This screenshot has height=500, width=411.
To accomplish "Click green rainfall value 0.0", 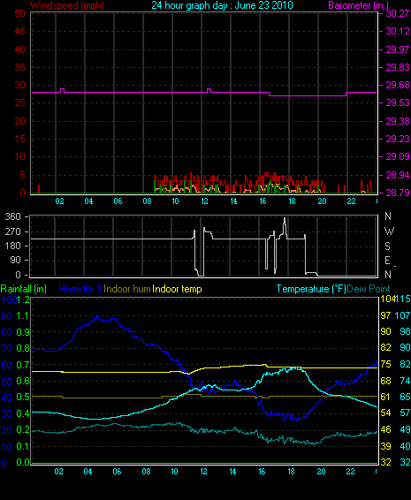I will [22, 462].
